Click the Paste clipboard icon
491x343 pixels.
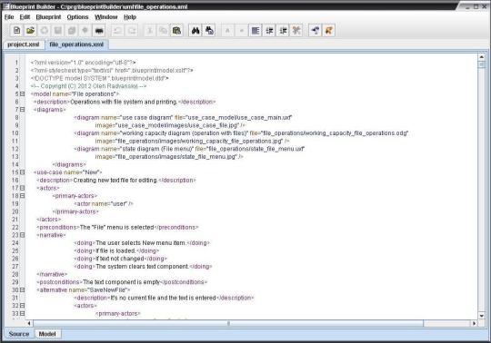[x=177, y=31]
